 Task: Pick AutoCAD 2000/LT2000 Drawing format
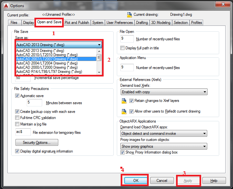[56, 67]
